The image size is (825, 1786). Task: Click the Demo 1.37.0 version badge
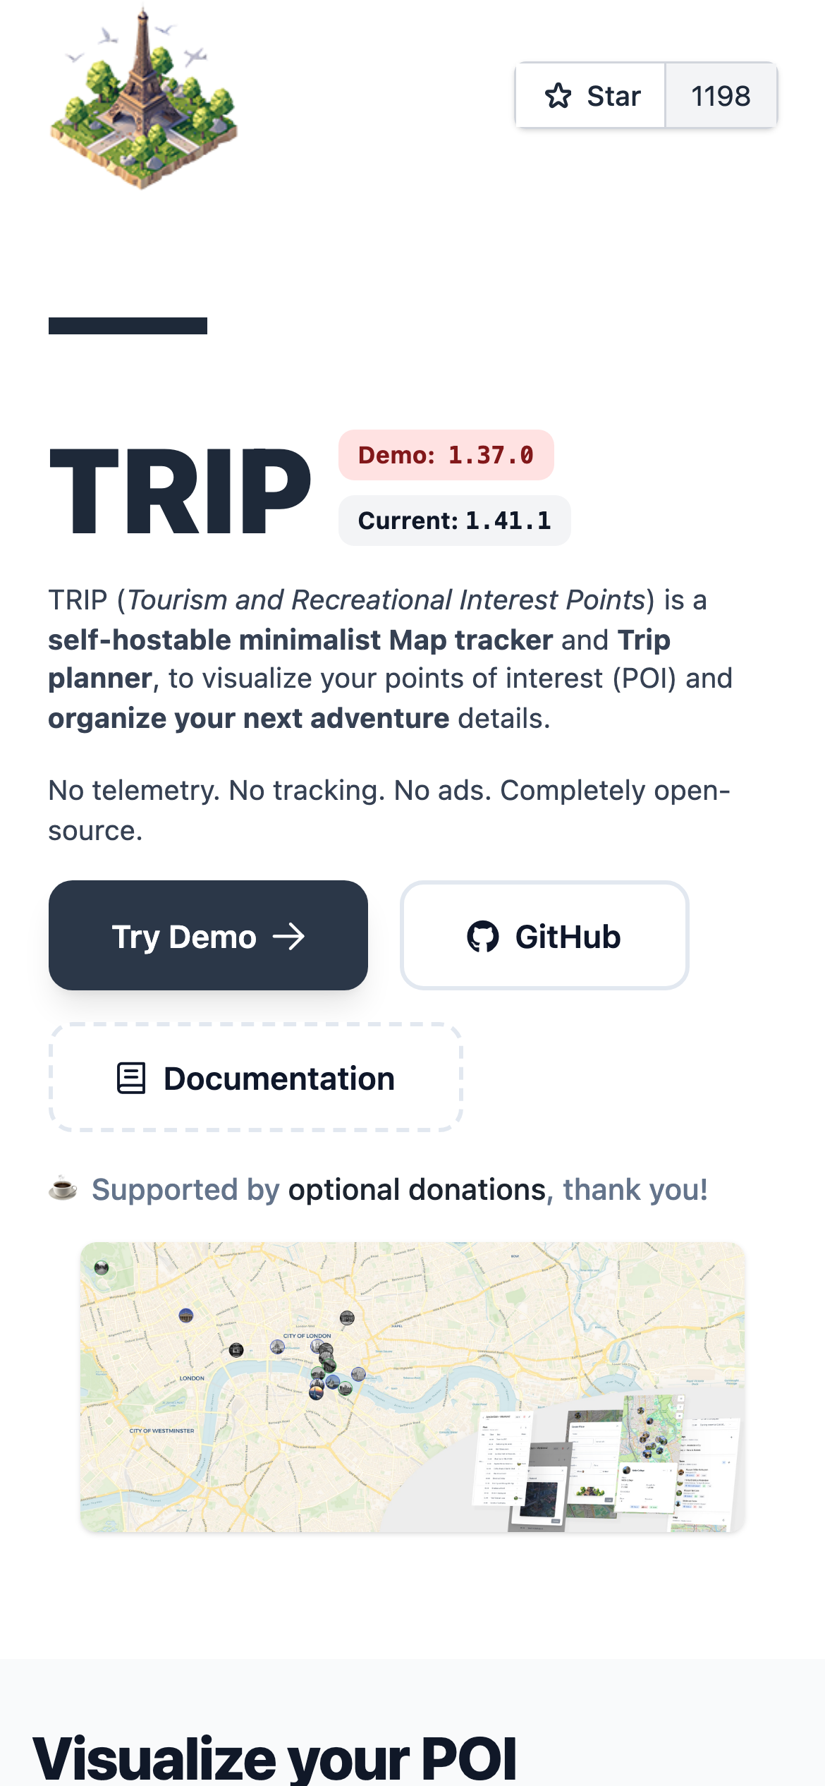point(446,455)
